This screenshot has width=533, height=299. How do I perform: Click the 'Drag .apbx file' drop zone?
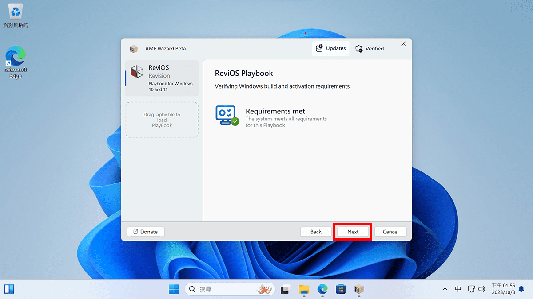(x=162, y=120)
